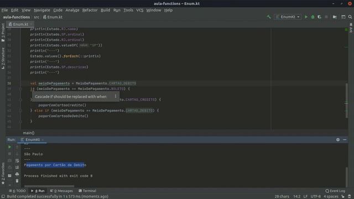
Task: Open the VCS menu
Action: click(140, 10)
